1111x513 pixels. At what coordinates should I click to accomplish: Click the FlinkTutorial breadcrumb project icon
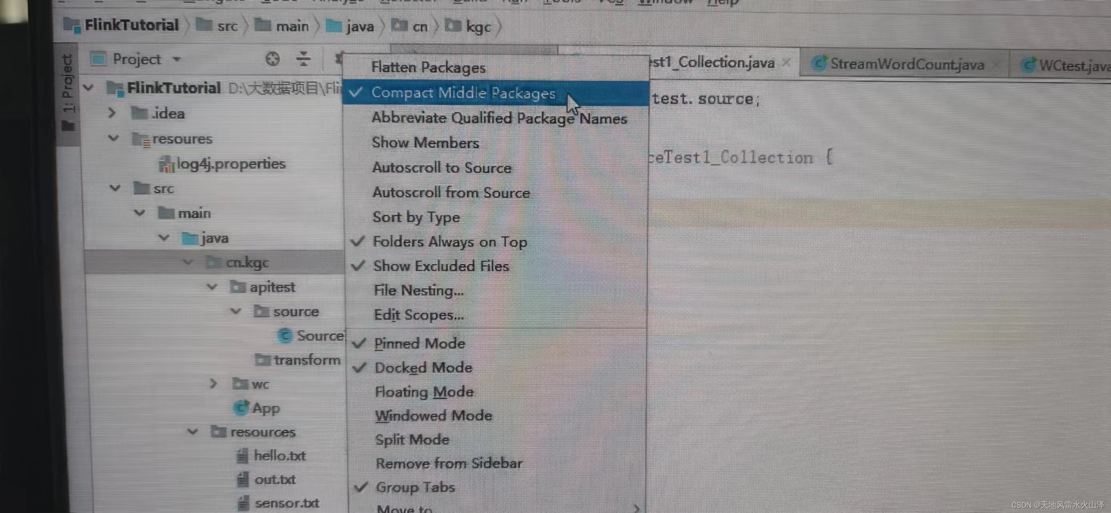72,25
